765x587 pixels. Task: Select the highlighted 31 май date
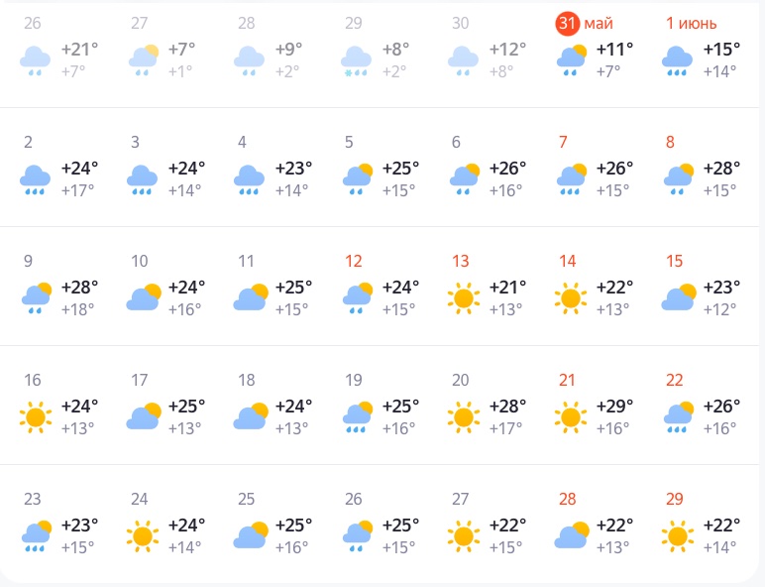(568, 24)
